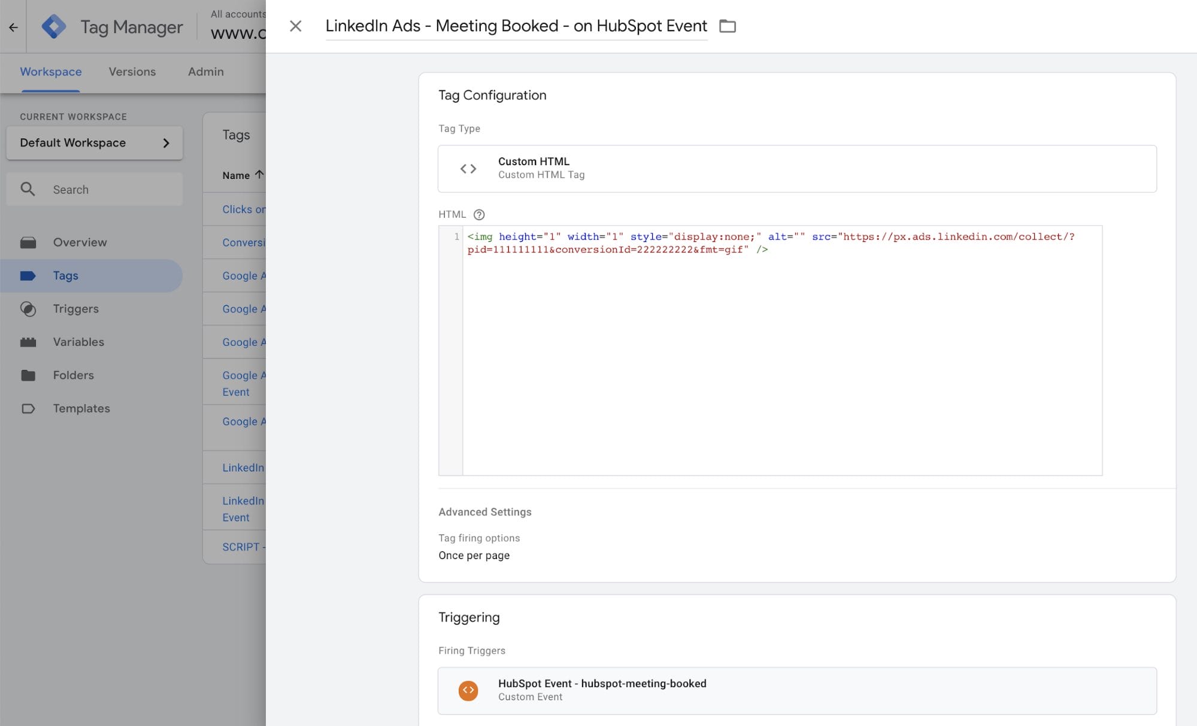Click the Triggers sidebar icon
The width and height of the screenshot is (1197, 726).
pos(28,308)
